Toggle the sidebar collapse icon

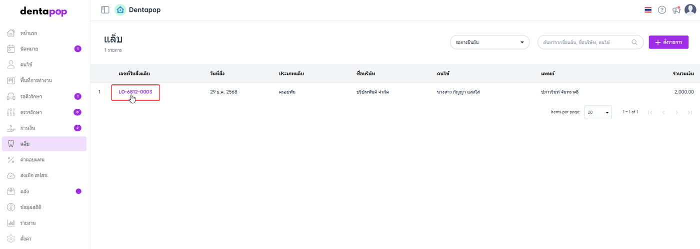[105, 10]
